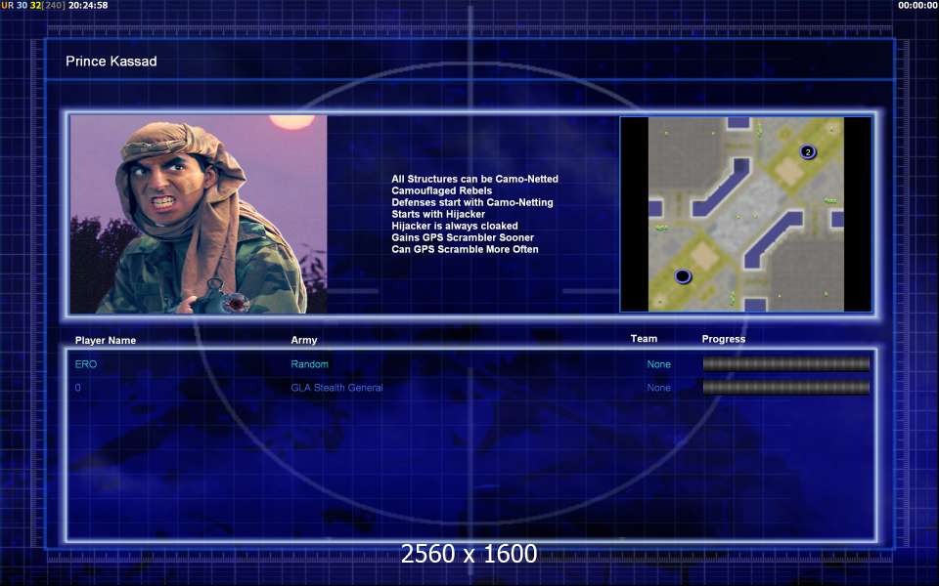This screenshot has height=586, width=939.
Task: Click the Player Name column header
Action: (x=106, y=340)
